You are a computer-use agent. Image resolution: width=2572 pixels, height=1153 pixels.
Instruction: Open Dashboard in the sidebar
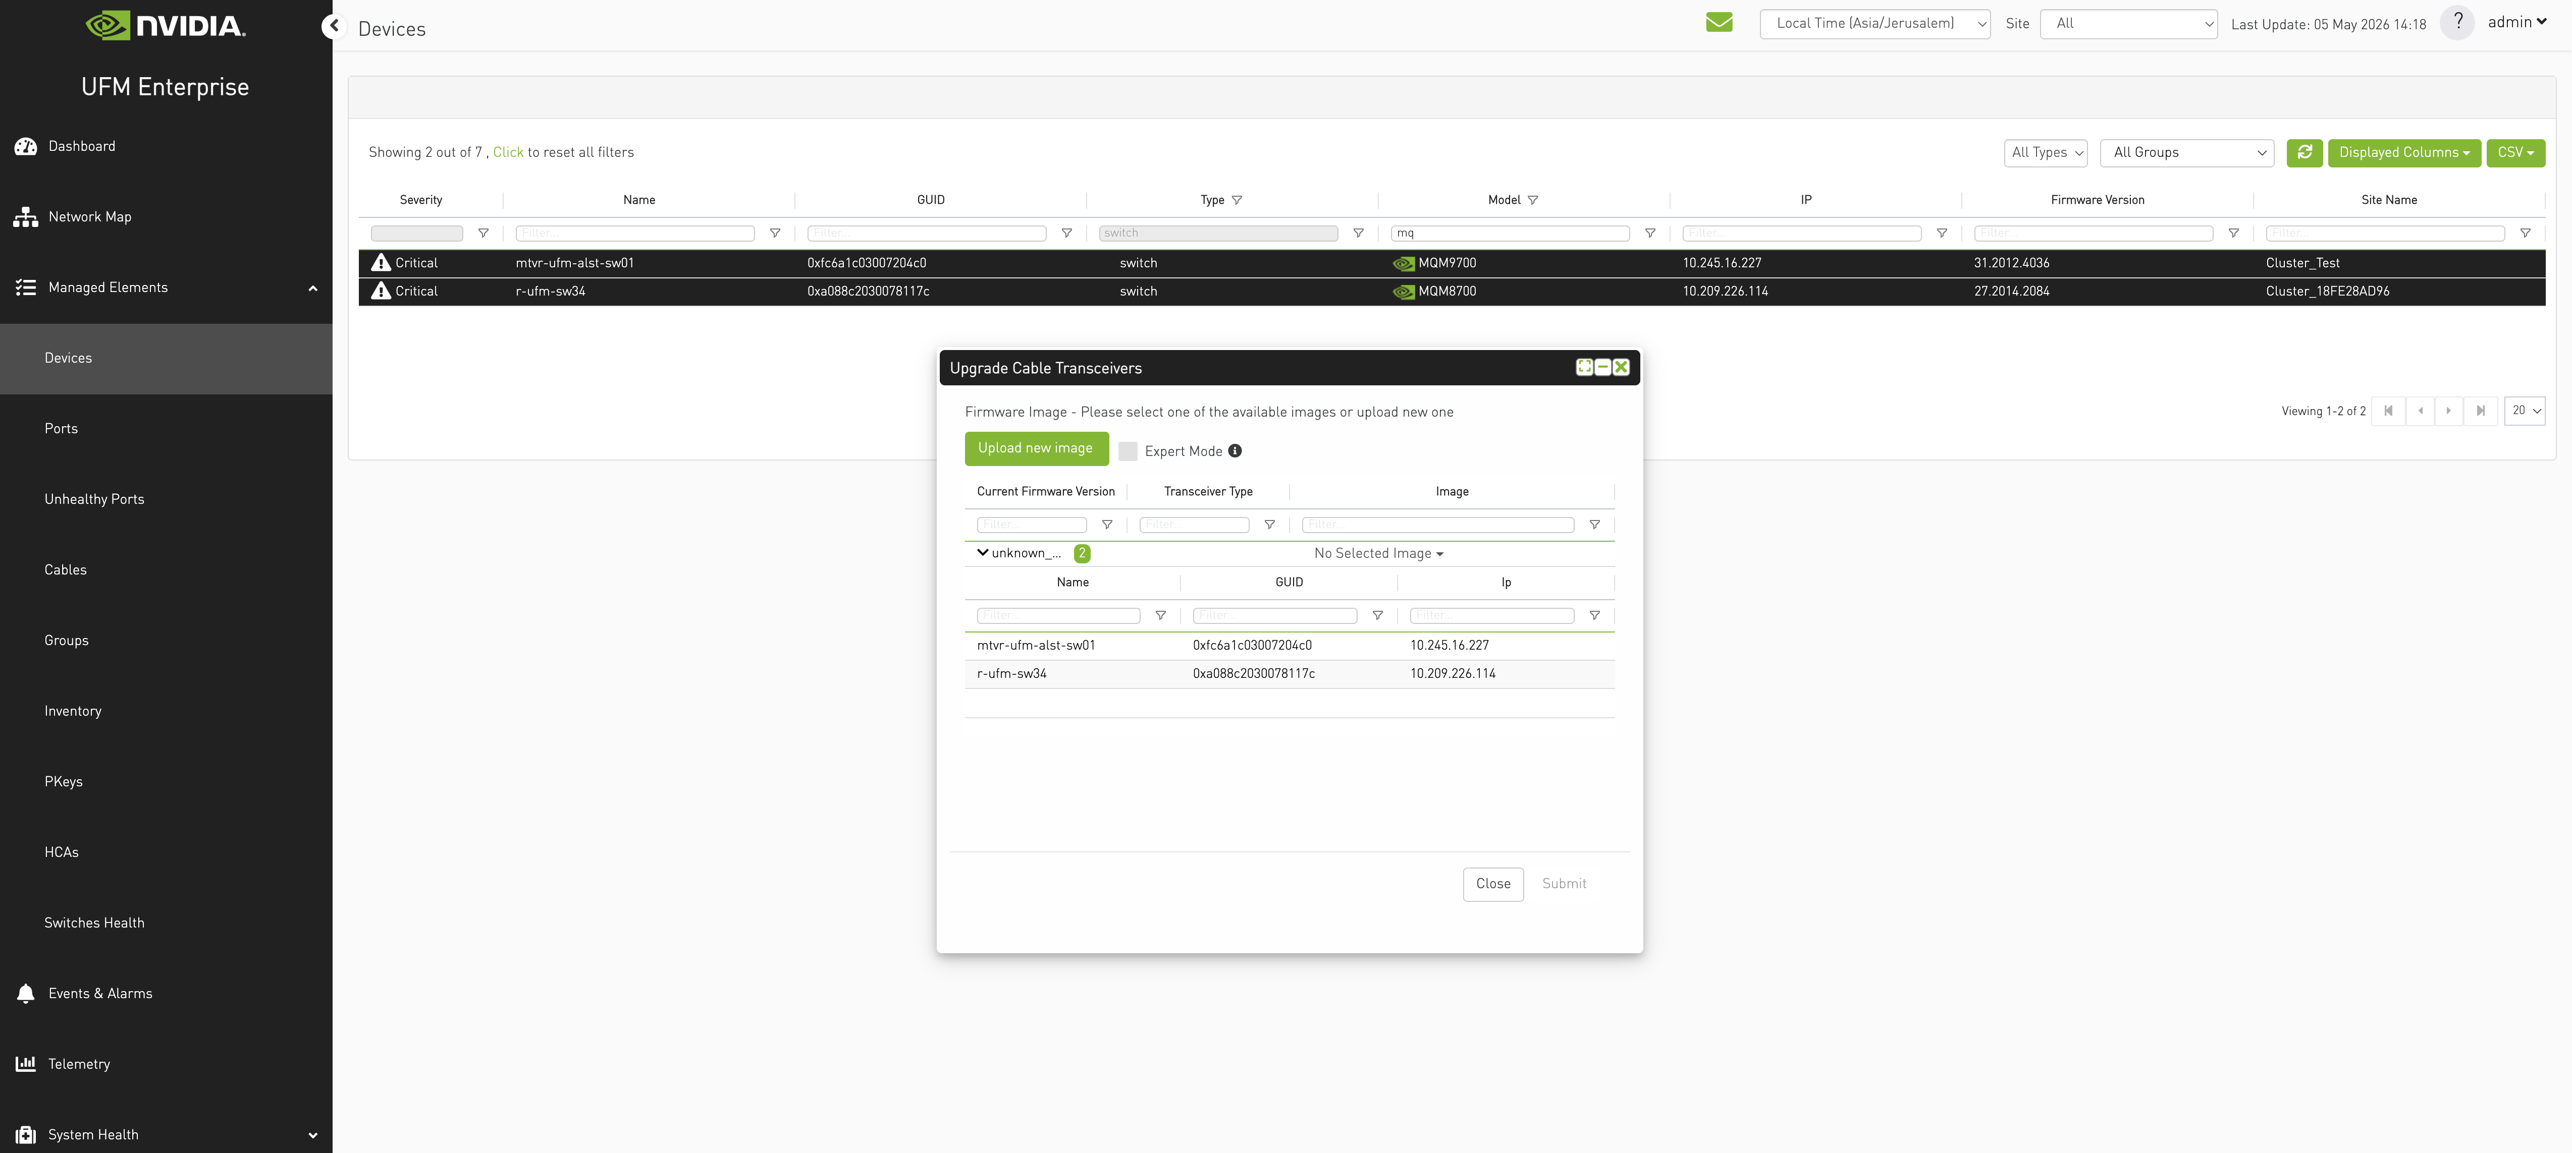coord(82,147)
